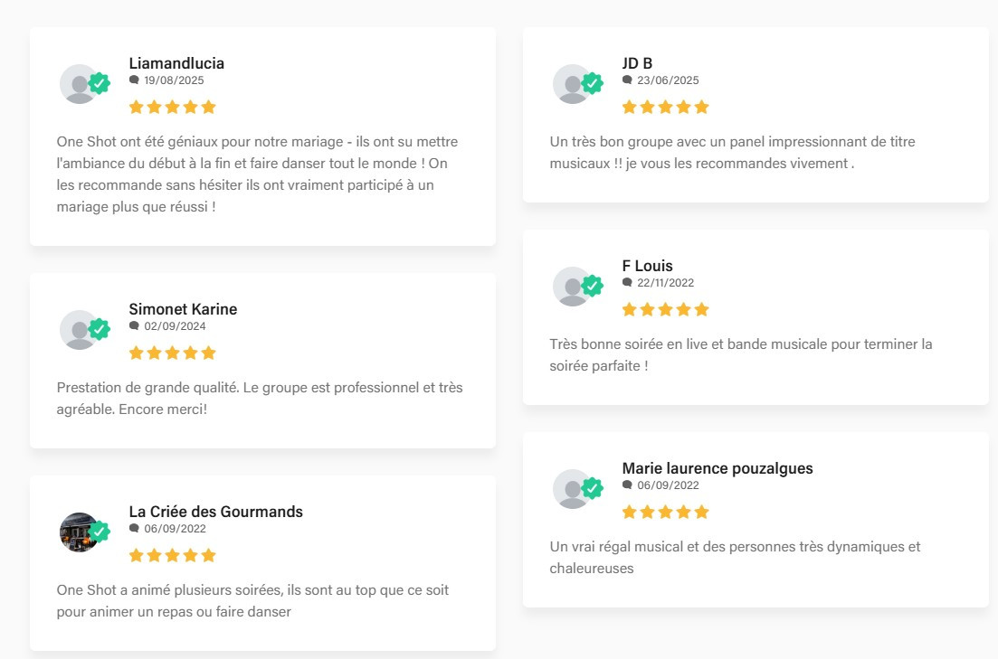
Task: Click the fifth star of Liamandlucia's rating
Action: 209,107
